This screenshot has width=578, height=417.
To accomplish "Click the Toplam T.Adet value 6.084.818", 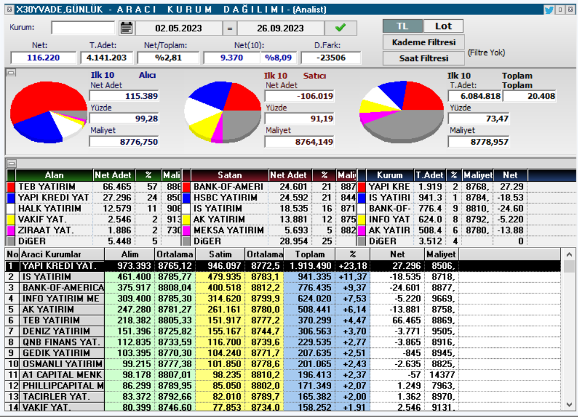I will (x=475, y=96).
